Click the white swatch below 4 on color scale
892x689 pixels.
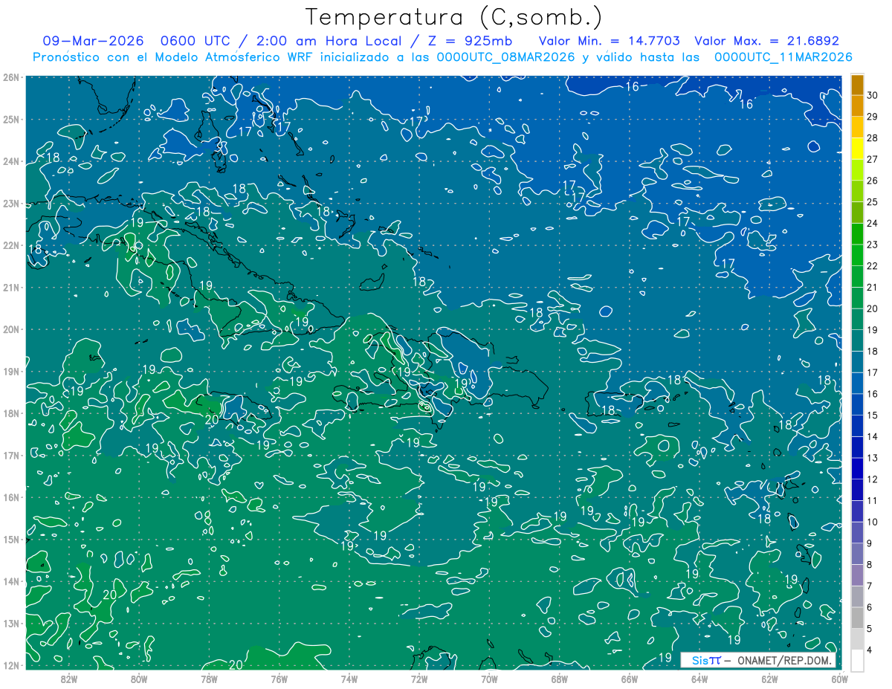pyautogui.click(x=857, y=660)
